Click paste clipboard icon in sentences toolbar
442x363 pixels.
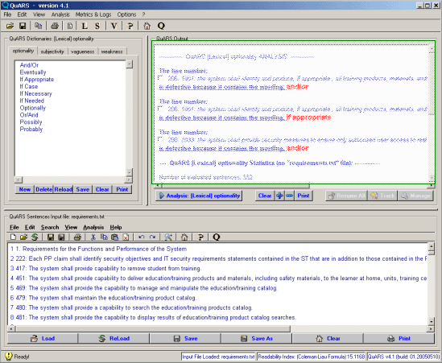pos(114,237)
